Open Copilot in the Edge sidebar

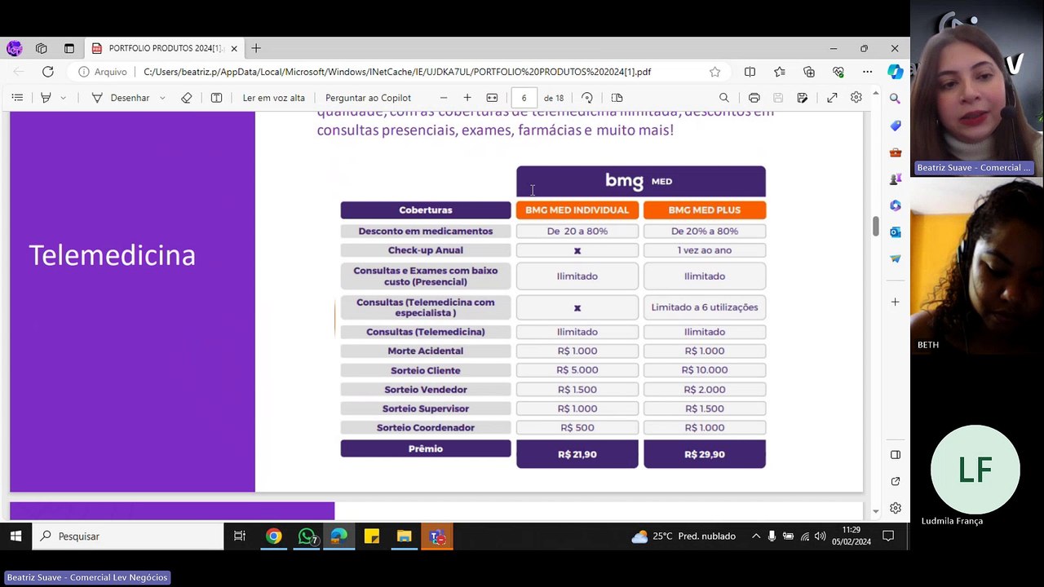coord(895,72)
